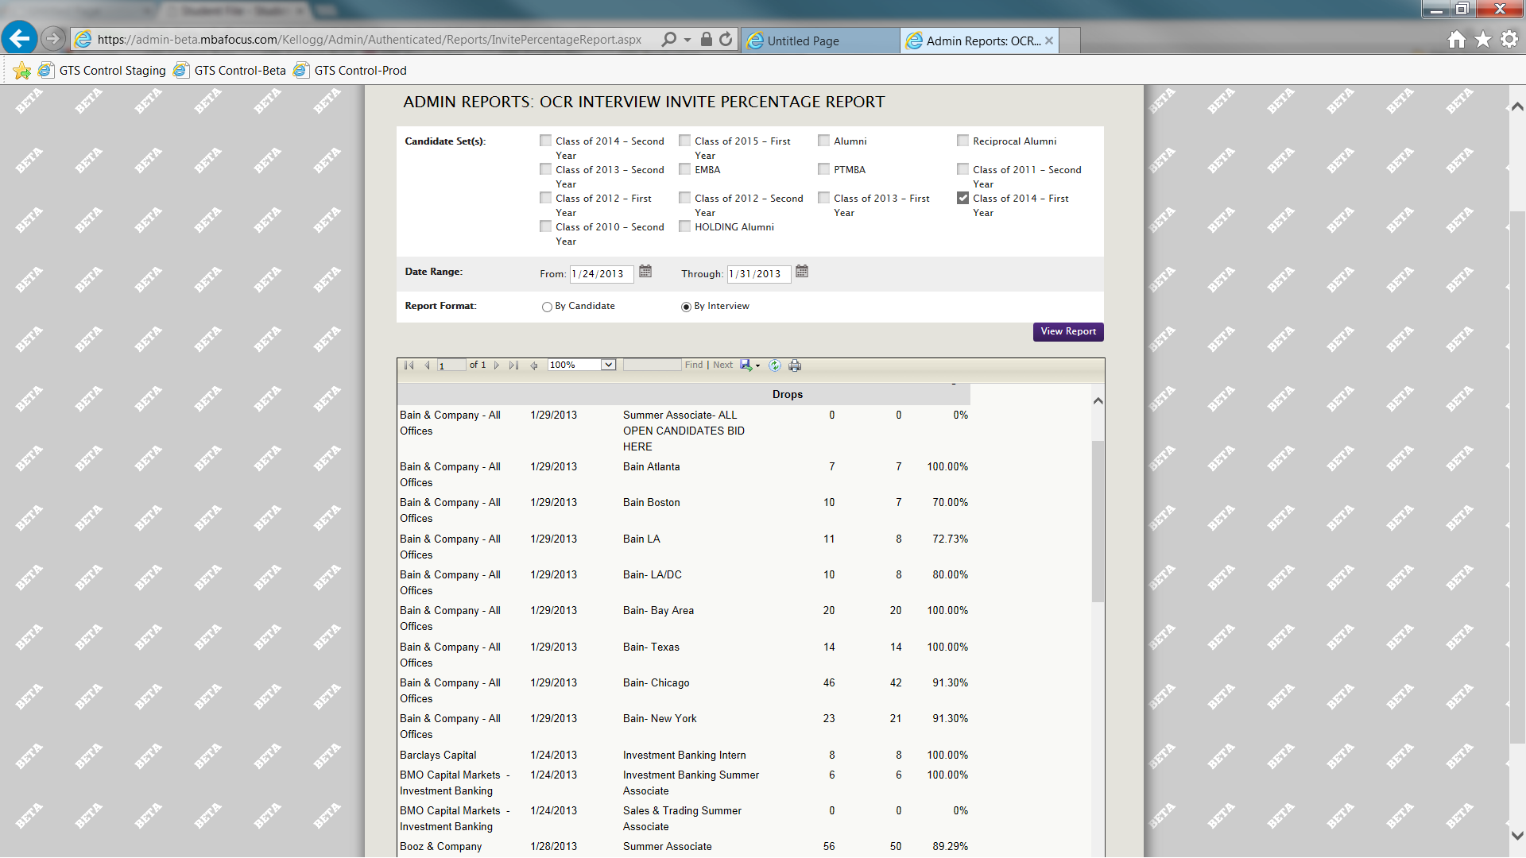The image size is (1526, 858).
Task: Check Reciprocal Alumni candidate set
Action: coord(962,141)
